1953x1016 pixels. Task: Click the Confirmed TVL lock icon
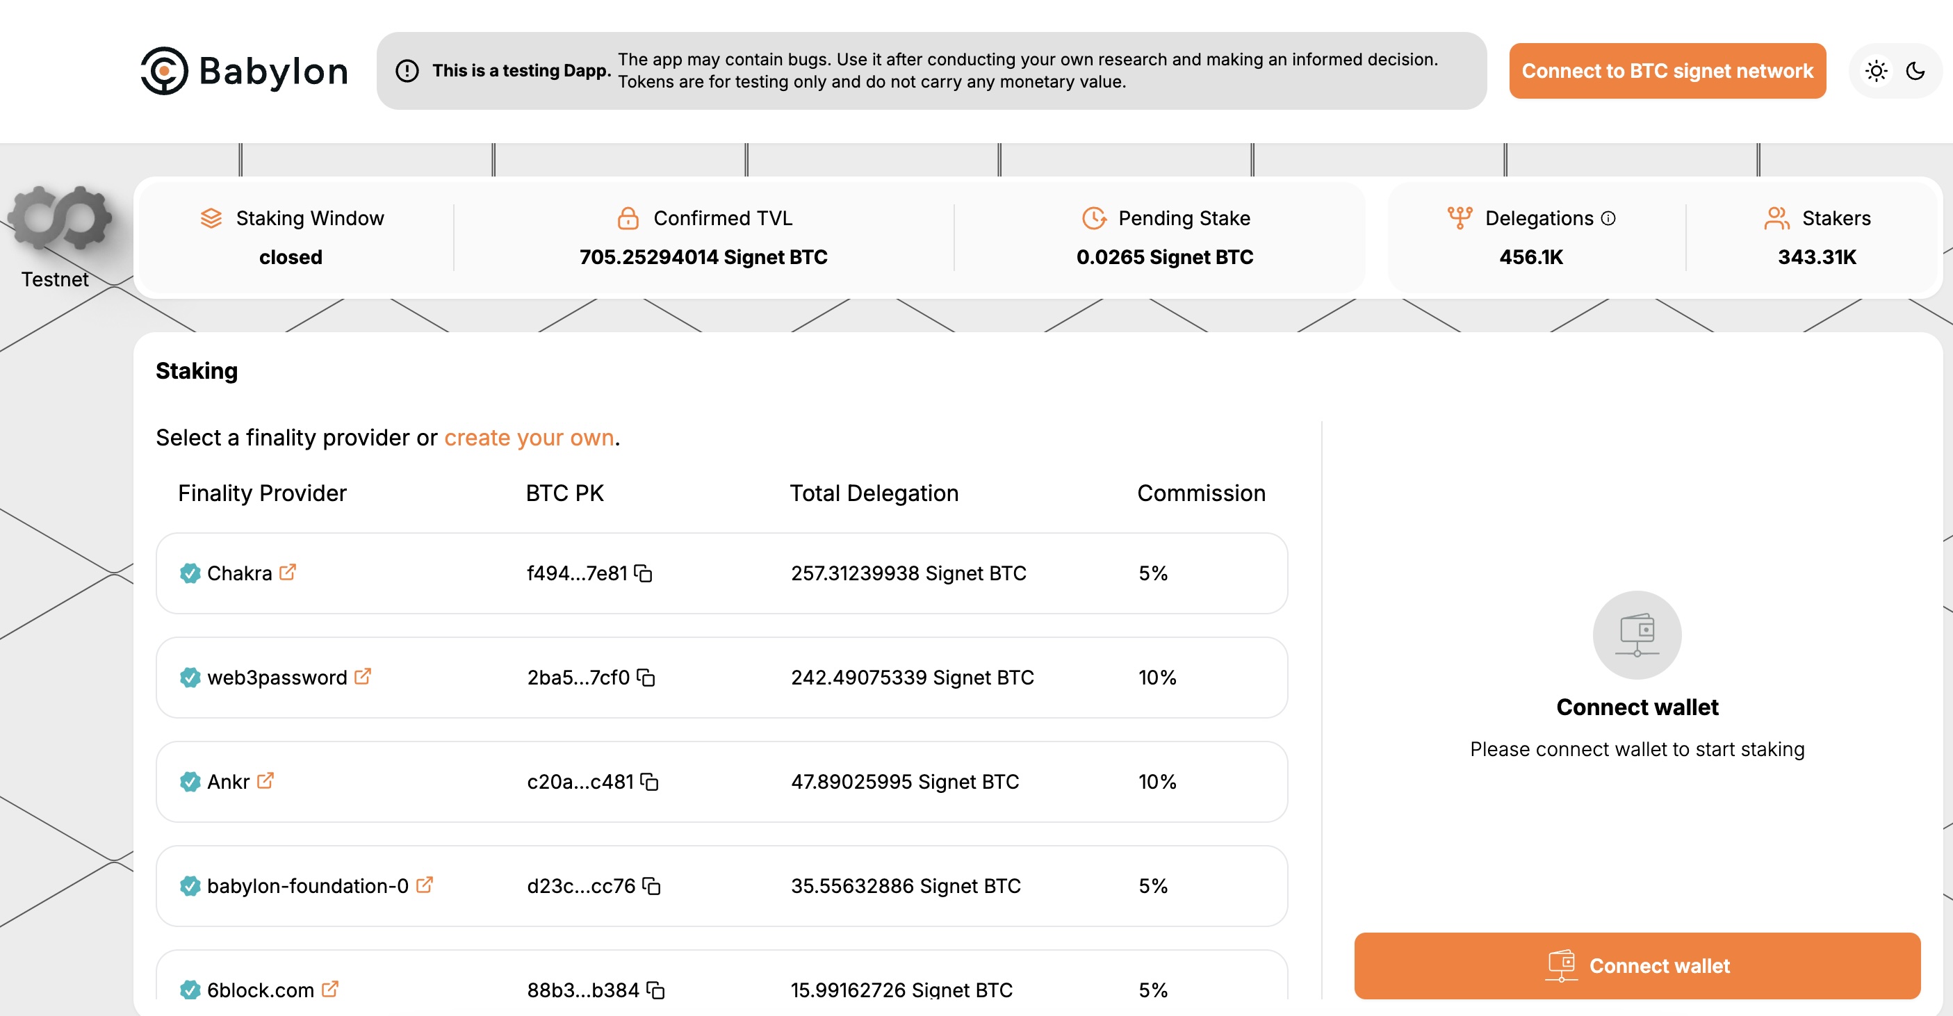pyautogui.click(x=628, y=218)
